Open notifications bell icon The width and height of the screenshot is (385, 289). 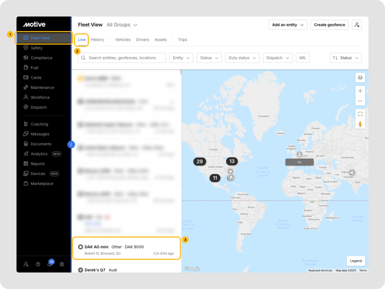click(50, 264)
